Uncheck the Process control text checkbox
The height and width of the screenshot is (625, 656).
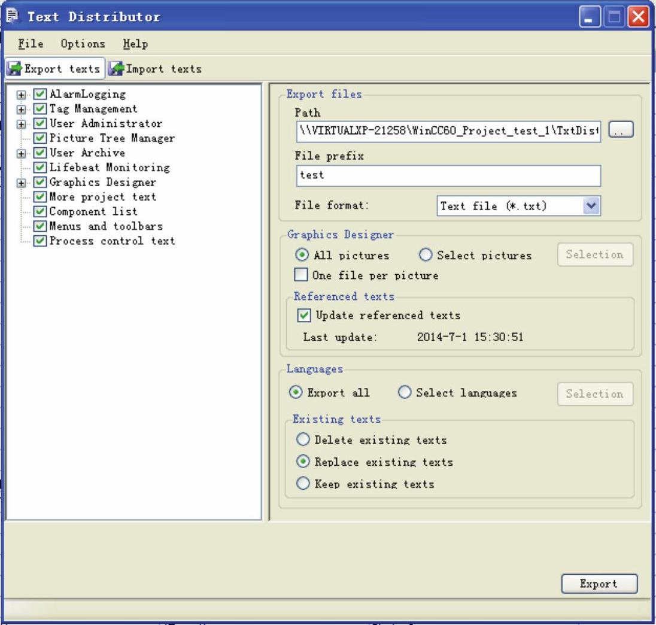point(40,241)
